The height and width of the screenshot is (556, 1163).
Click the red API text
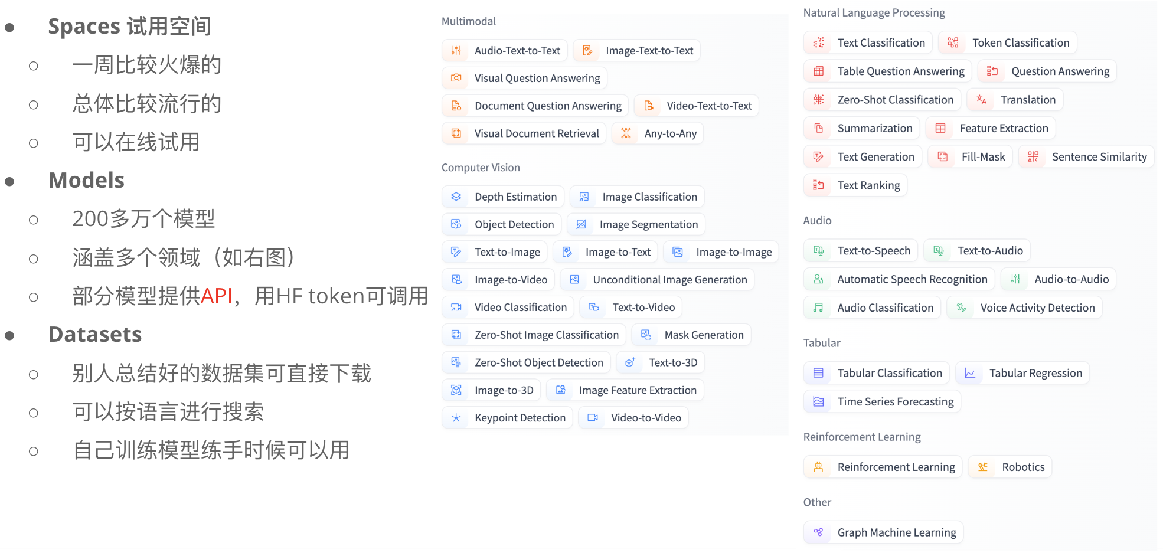217,296
